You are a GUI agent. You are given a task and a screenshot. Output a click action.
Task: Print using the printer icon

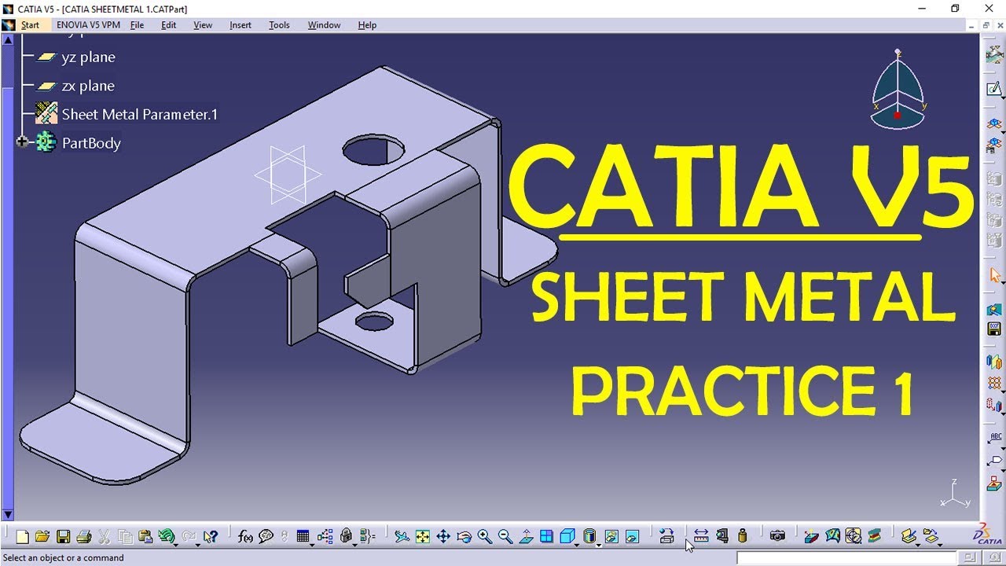[83, 537]
